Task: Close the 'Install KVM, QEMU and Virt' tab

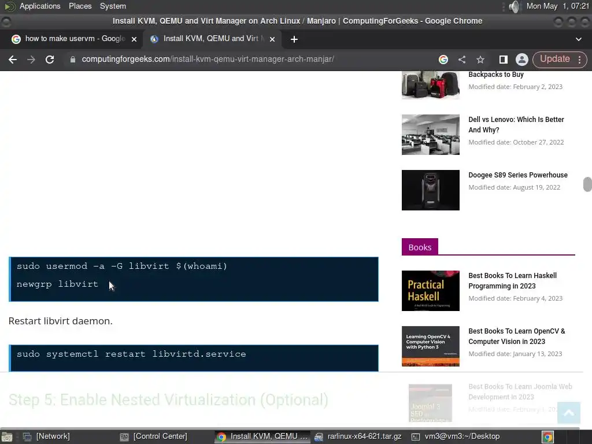Action: tap(272, 39)
